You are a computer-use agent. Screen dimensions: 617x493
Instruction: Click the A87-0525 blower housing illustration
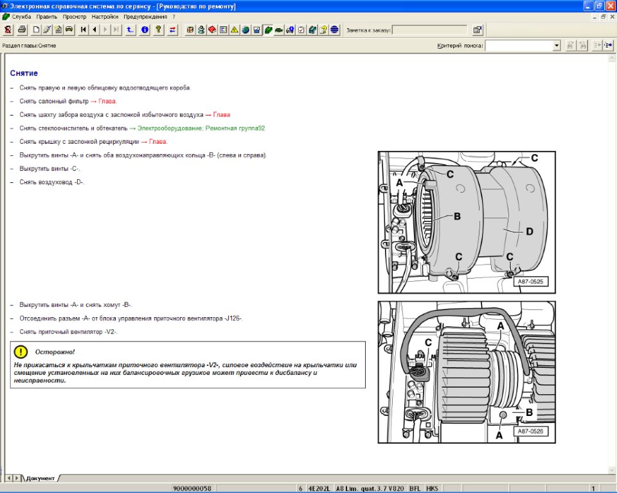[467, 222]
